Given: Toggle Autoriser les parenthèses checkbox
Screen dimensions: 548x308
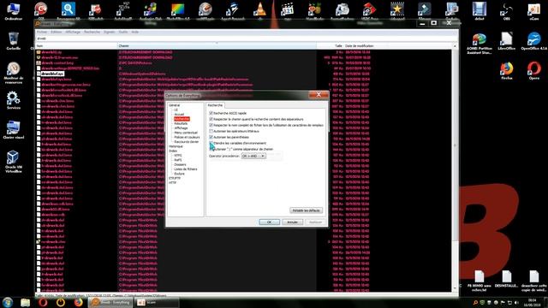Looking at the screenshot, I should 211,137.
